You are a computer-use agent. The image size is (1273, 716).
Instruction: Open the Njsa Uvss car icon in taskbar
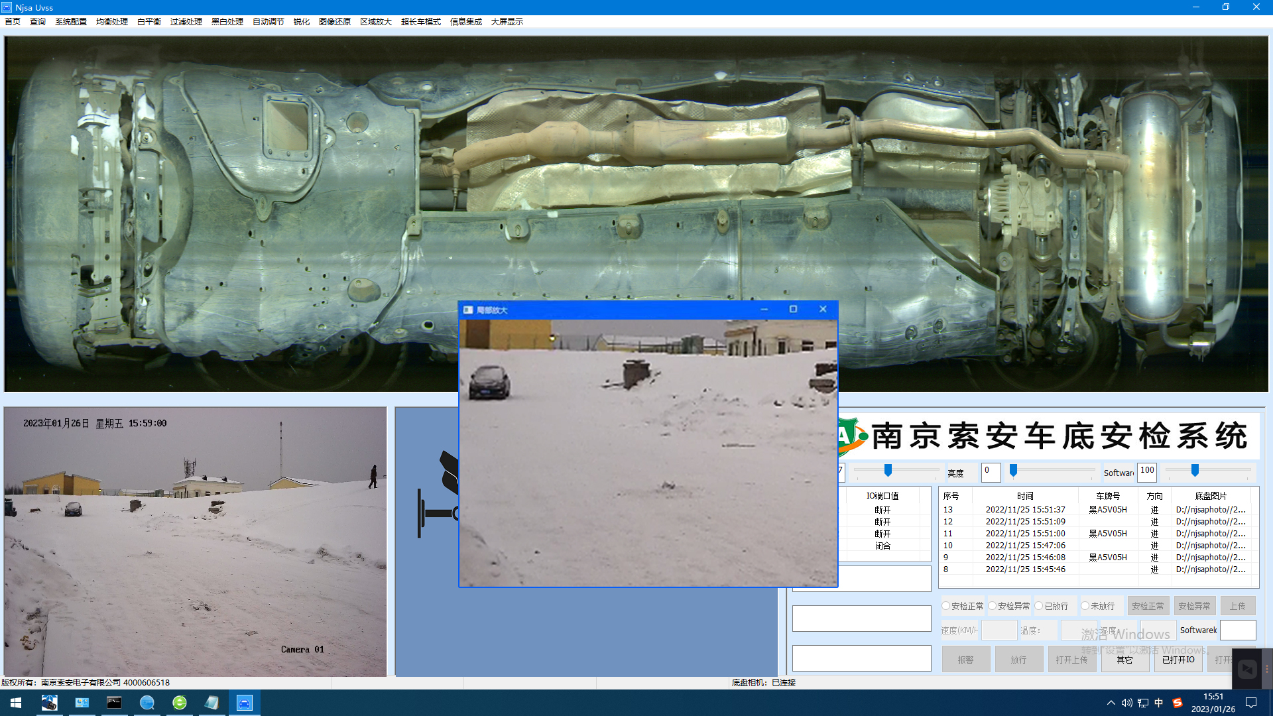click(245, 703)
